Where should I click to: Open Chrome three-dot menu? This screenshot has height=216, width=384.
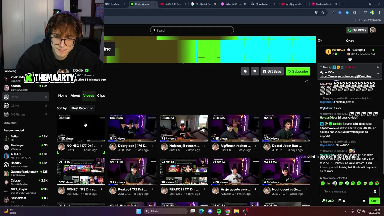point(379,13)
